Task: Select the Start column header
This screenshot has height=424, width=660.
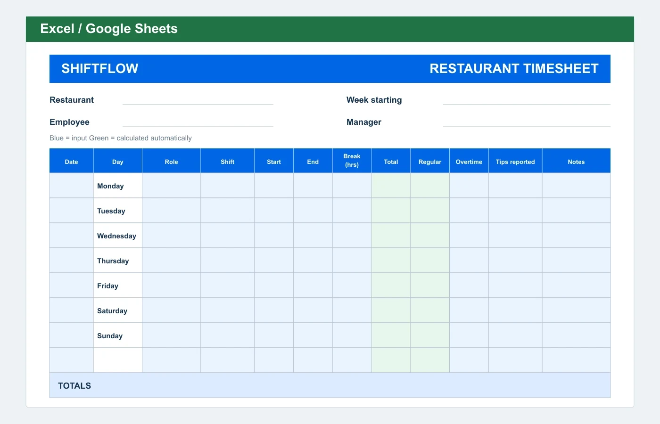Action: (x=274, y=161)
